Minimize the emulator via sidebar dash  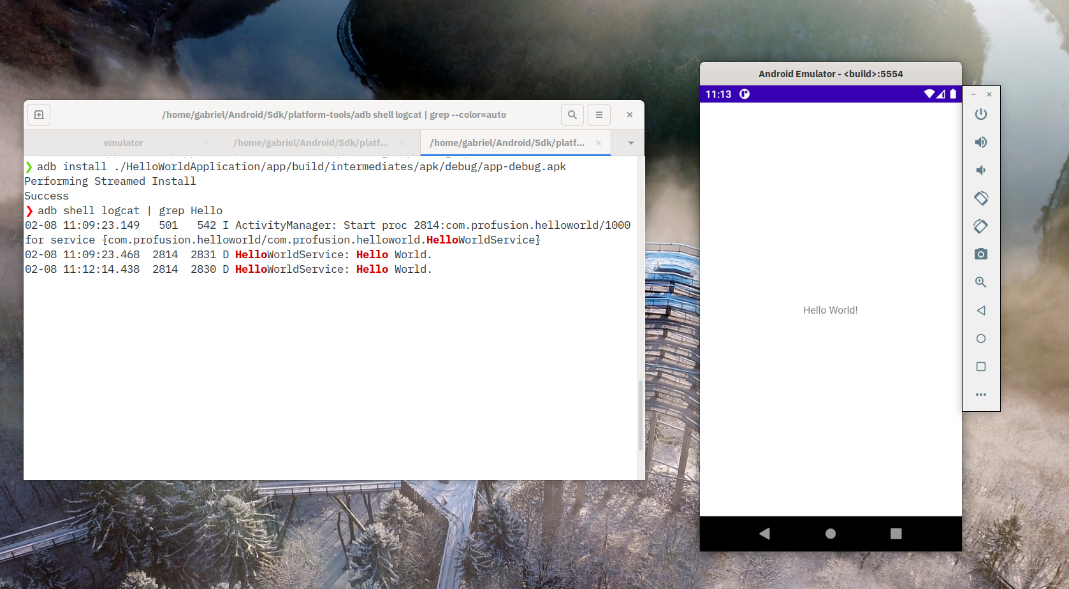(x=973, y=94)
